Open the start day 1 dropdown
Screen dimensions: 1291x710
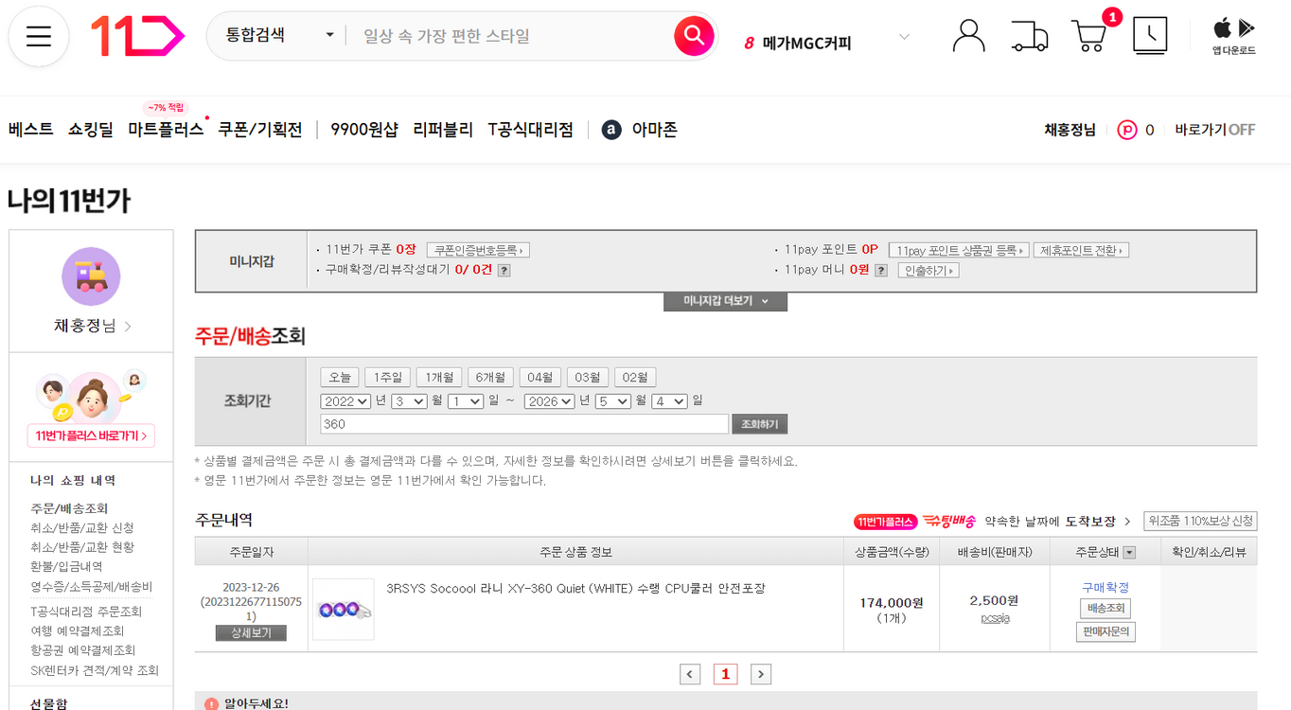tap(466, 401)
